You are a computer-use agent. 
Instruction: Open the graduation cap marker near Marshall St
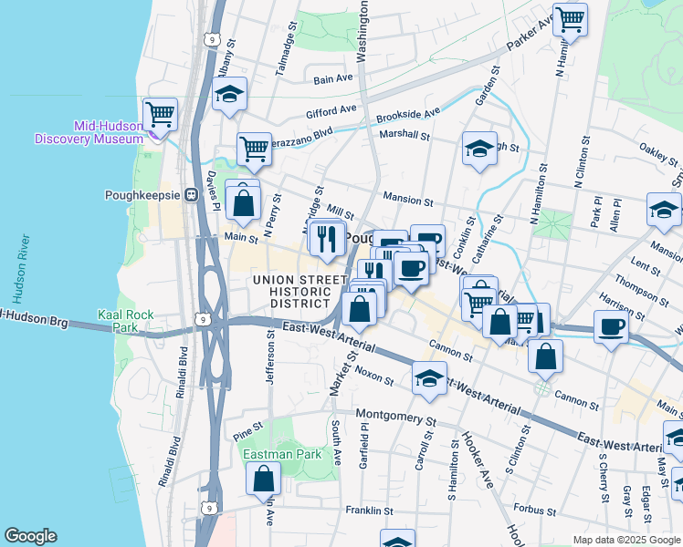click(x=479, y=149)
